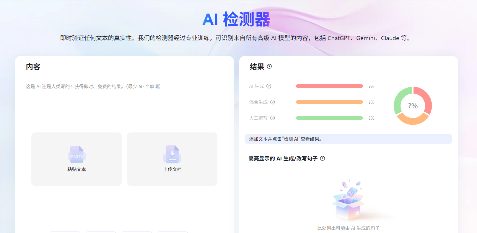
Task: Click the 人工撰写 label
Action: (258, 118)
